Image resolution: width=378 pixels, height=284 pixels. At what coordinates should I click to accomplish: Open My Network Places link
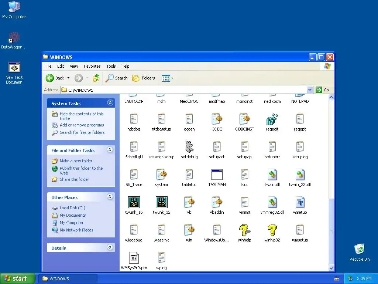[x=76, y=230]
